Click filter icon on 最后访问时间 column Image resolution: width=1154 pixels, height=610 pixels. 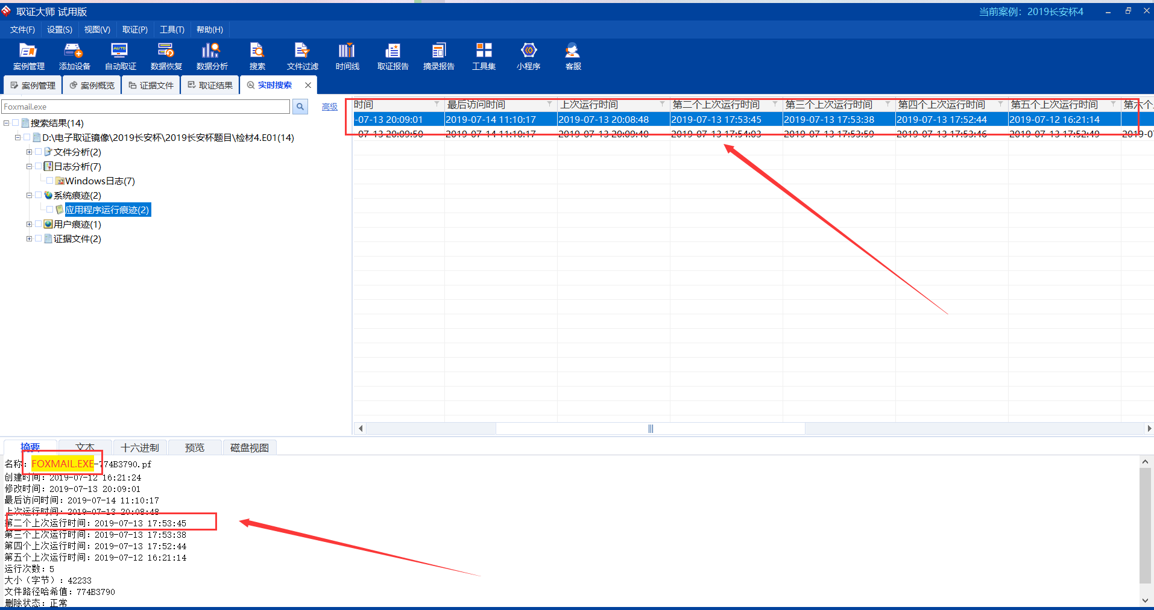549,104
